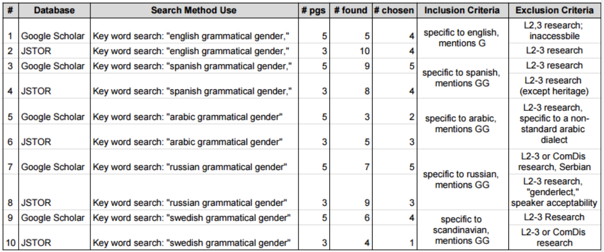Viewport: 604px width, 252px height.
Task: Click the "Exclusion Criteria" header cell
Action: click(x=554, y=10)
